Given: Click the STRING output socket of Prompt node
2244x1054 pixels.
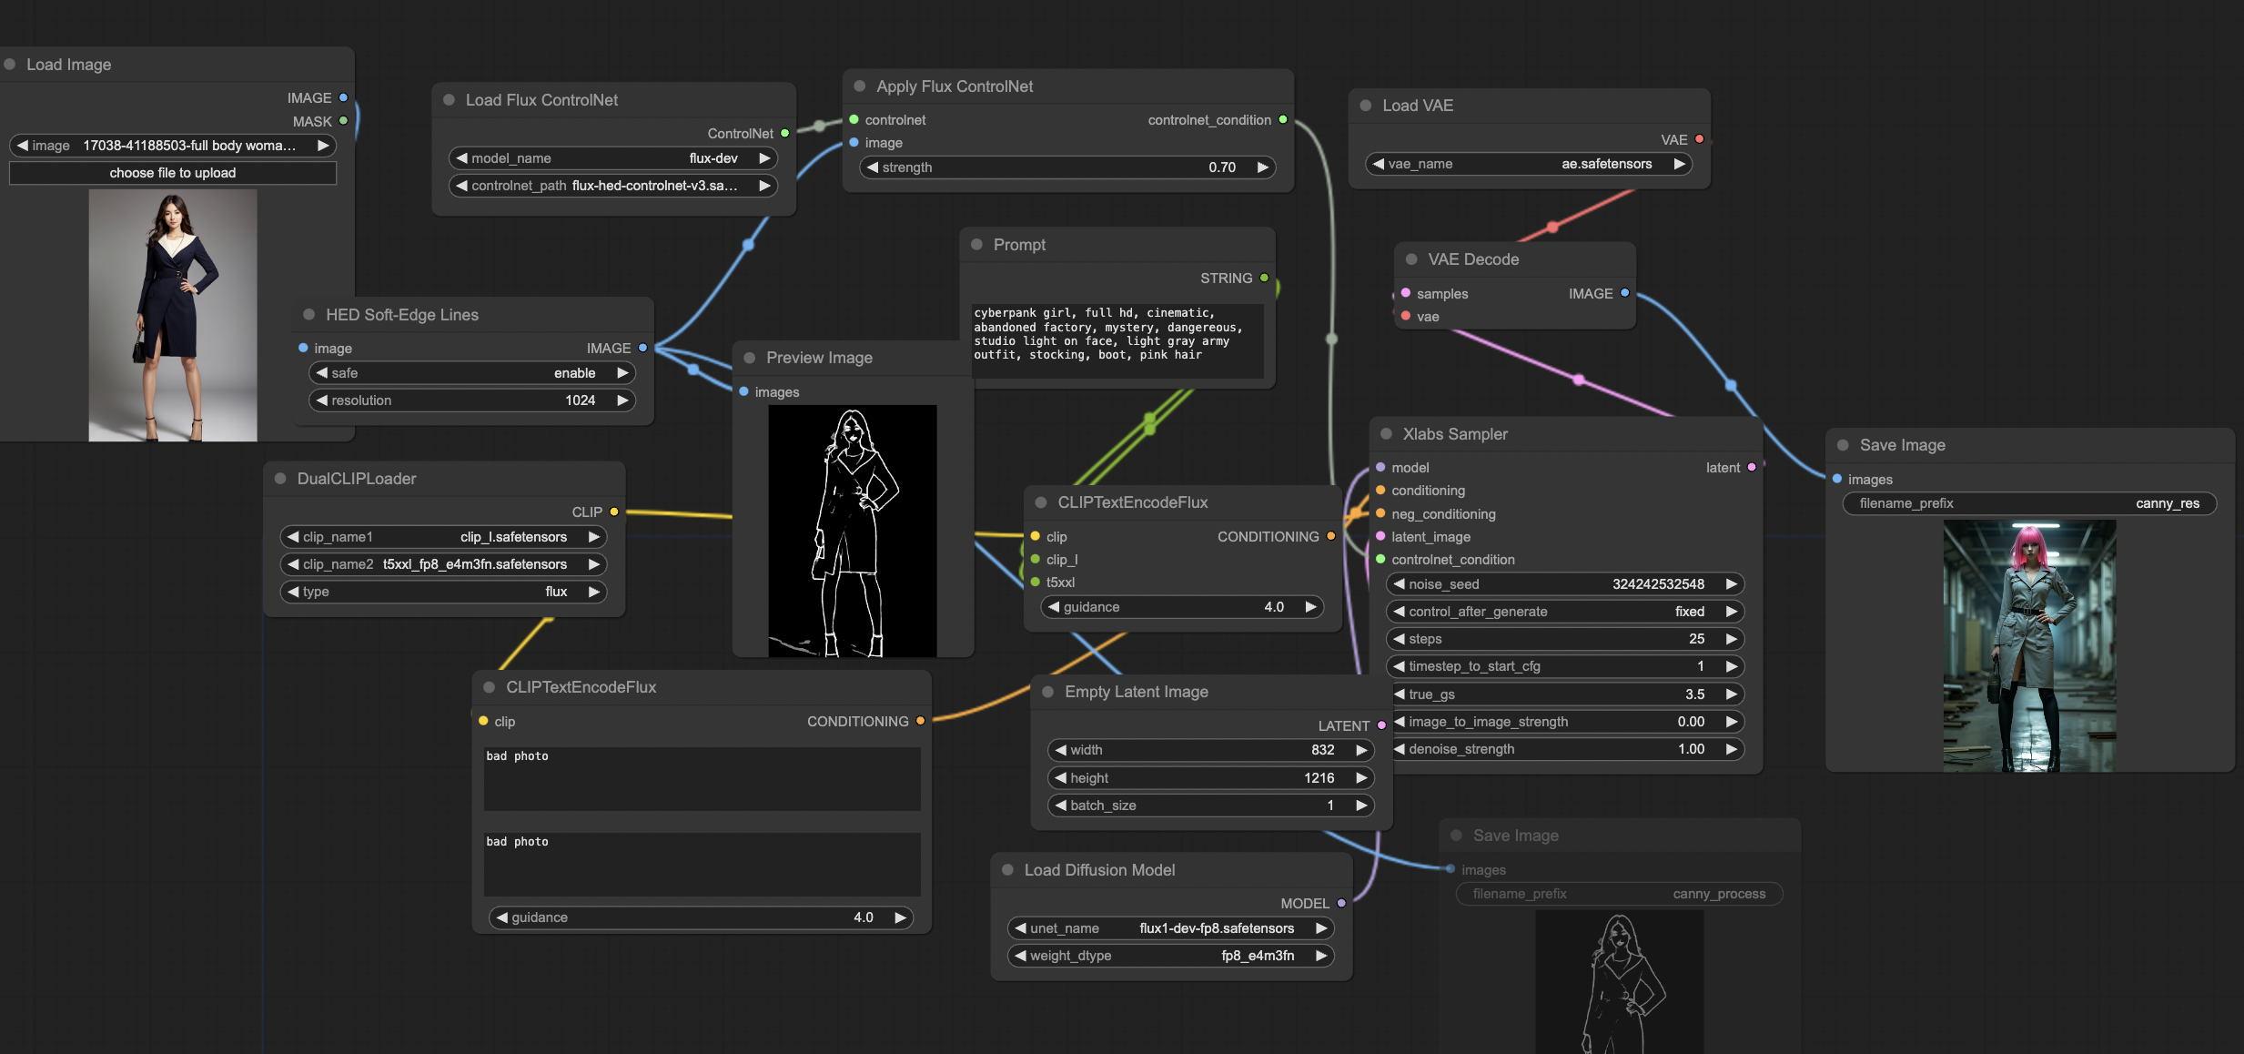Looking at the screenshot, I should click(1264, 278).
